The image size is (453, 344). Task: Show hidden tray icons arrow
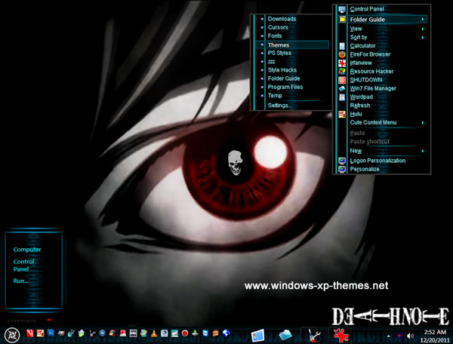pos(389,336)
